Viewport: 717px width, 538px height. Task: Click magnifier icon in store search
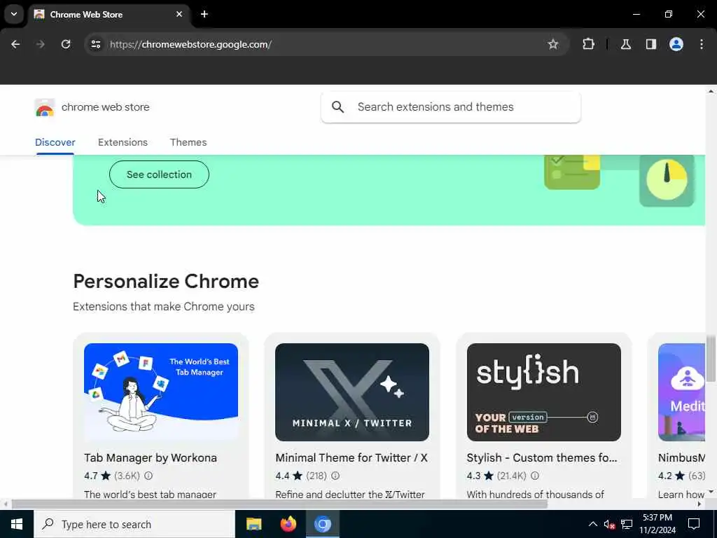tap(338, 107)
